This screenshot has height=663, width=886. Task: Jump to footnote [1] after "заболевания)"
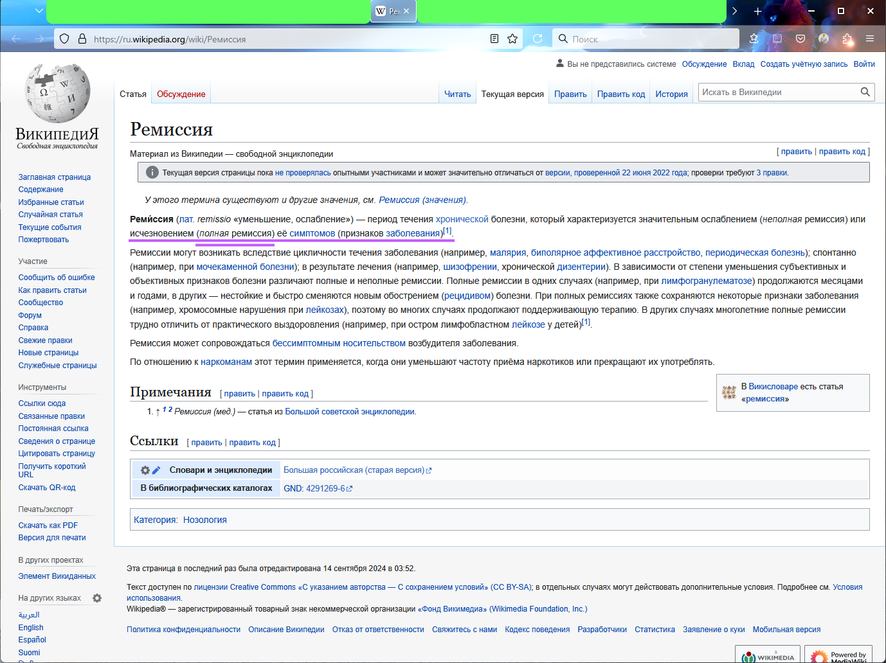point(448,231)
